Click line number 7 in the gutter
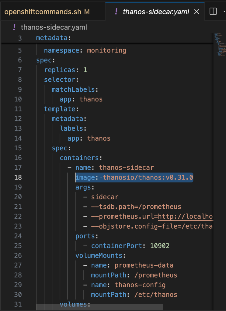The image size is (226, 311). [x=20, y=70]
